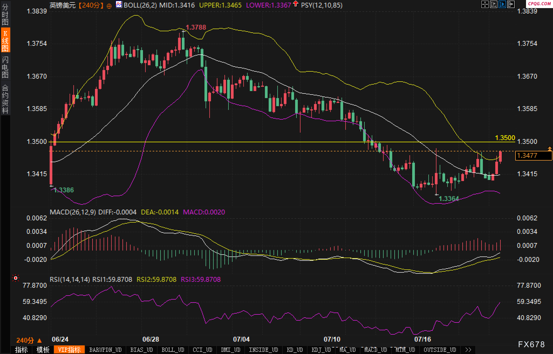The width and height of the screenshot is (553, 354).
Task: Click the red up arrow before PSY
Action: (x=296, y=4)
